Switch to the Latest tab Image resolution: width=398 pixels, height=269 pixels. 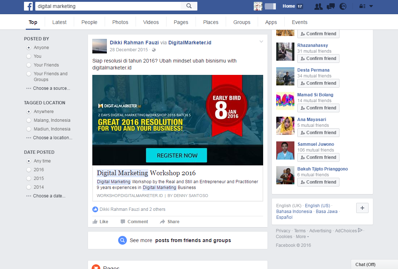click(x=59, y=22)
